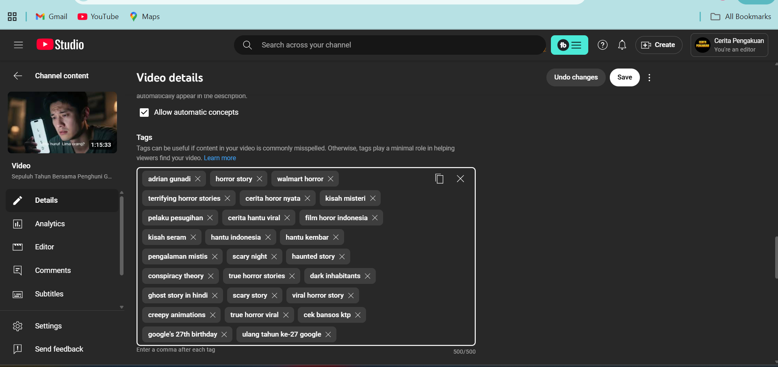Remove the 'cek bansos ktp' tag
Viewport: 778px width, 367px height.
click(x=358, y=315)
